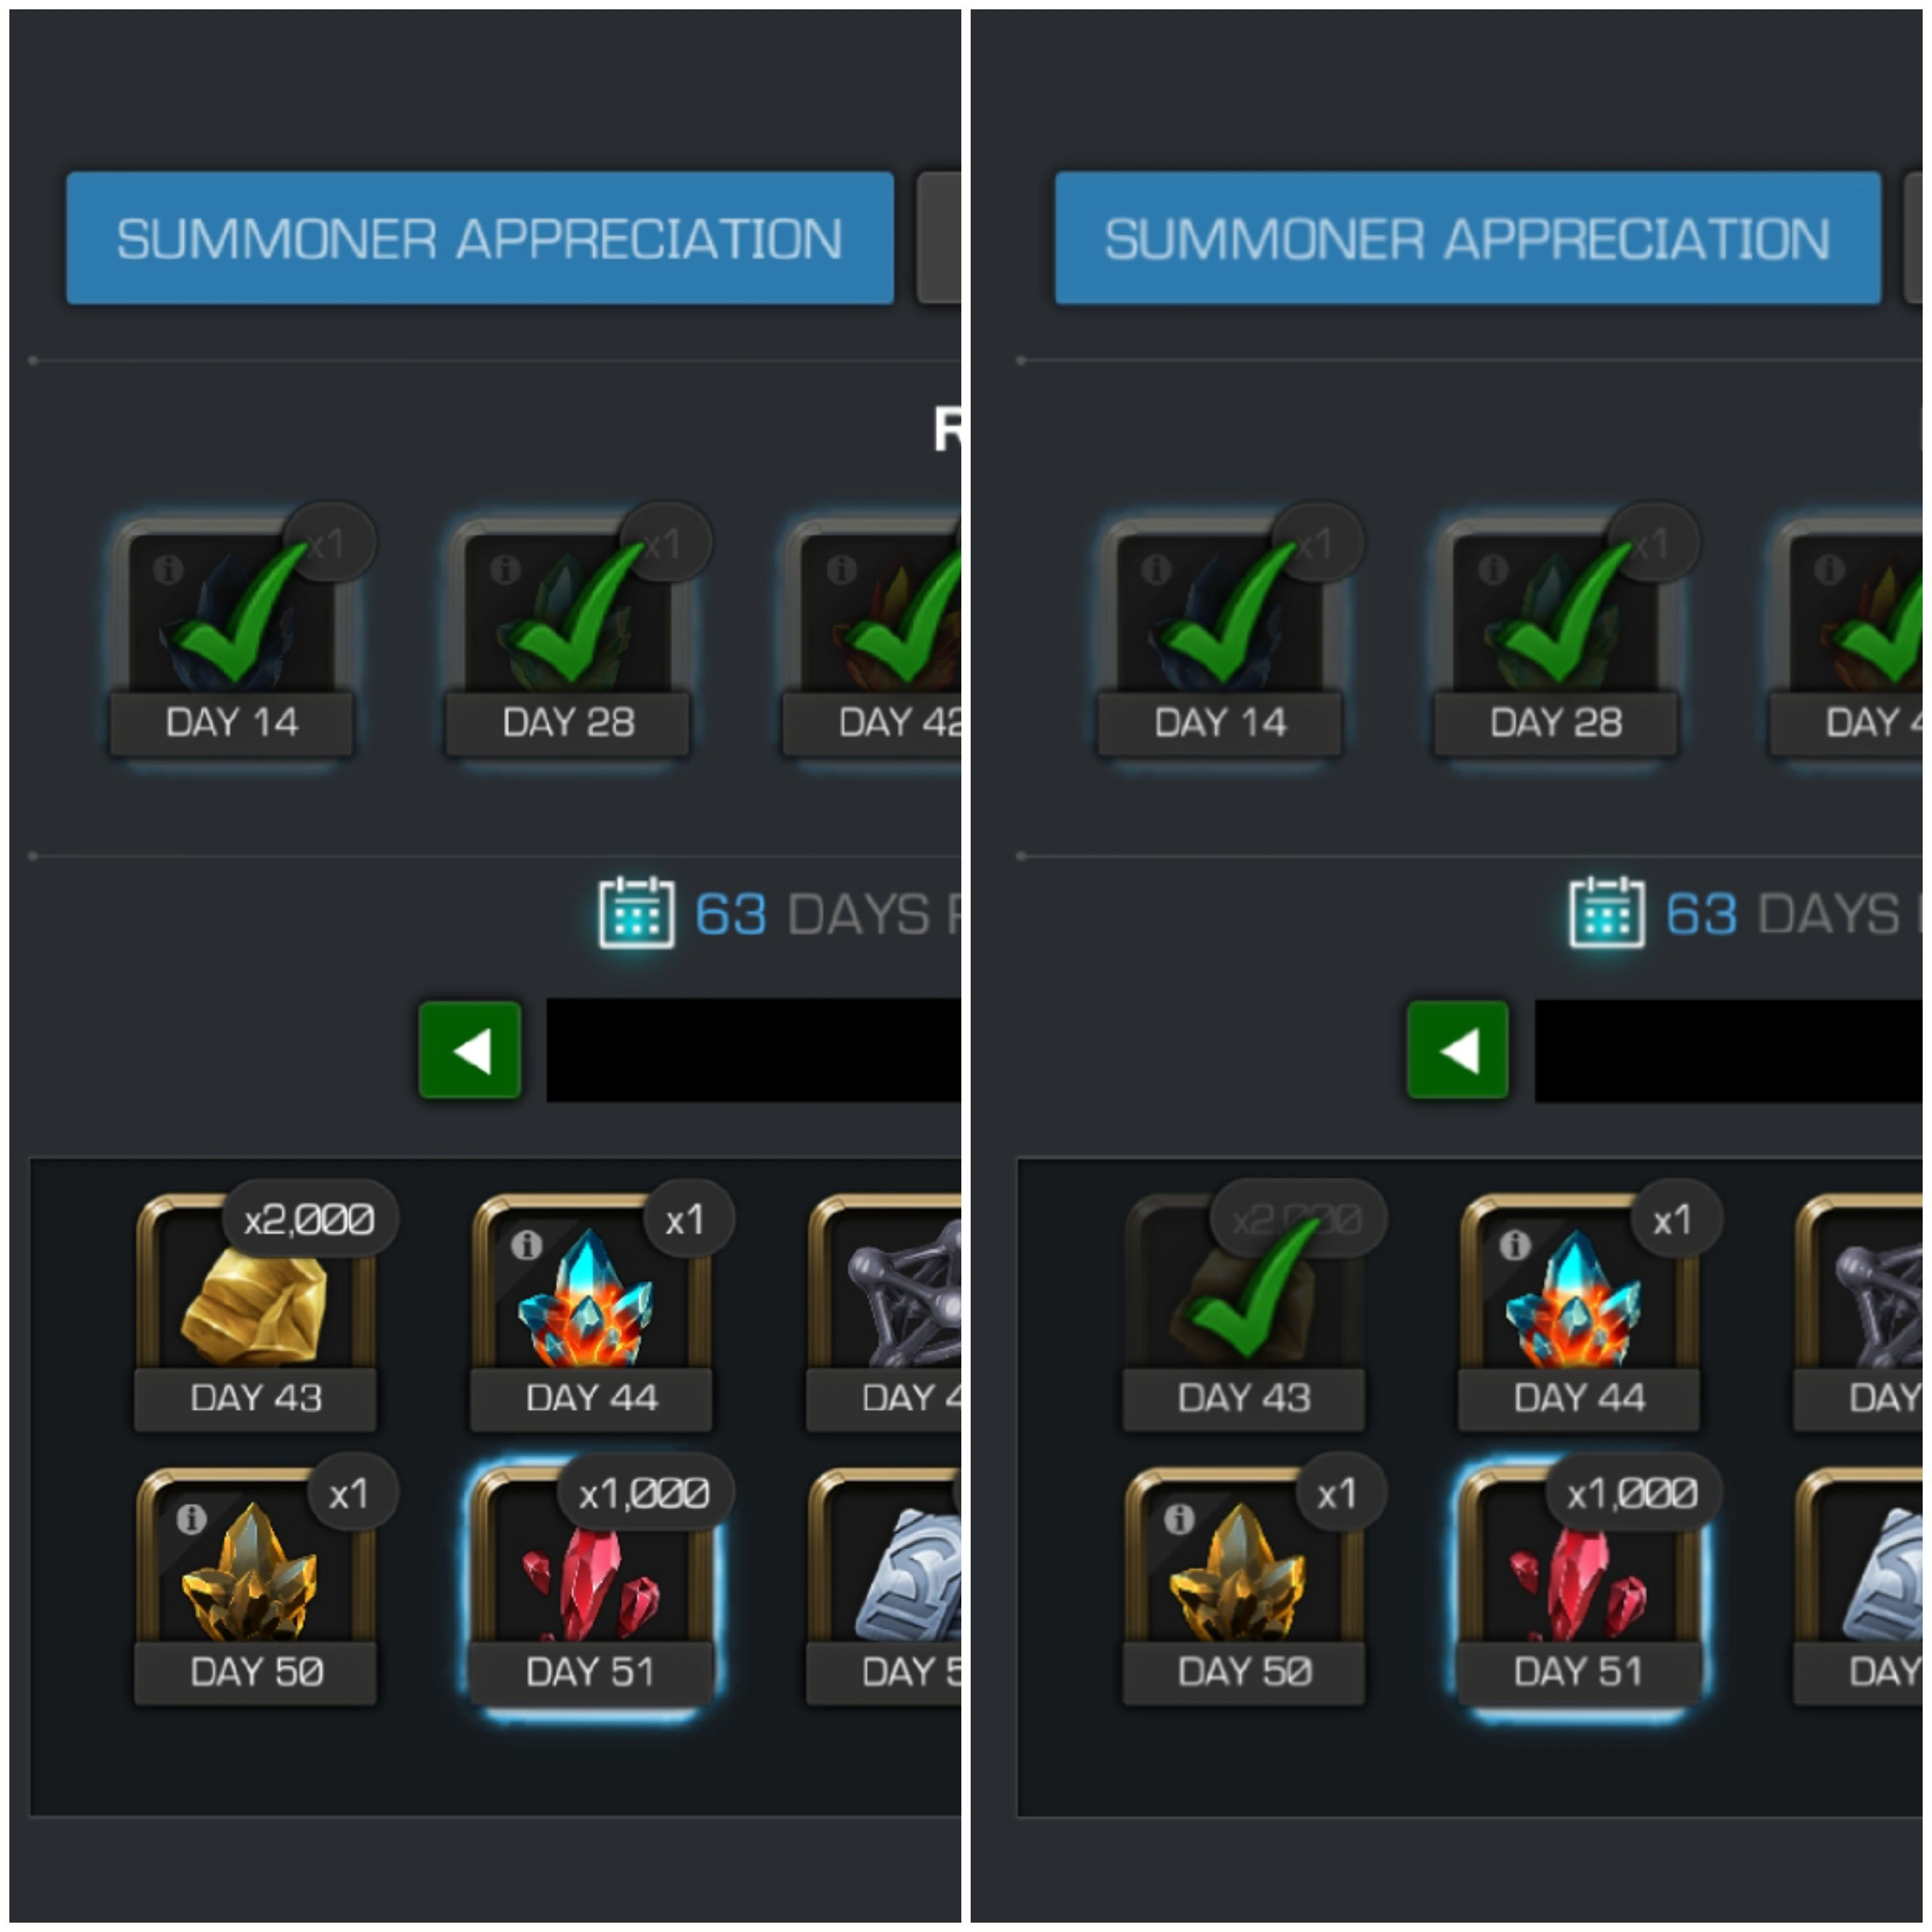
Task: Show info for Day 44 crystal, left screenshot
Action: tap(526, 1245)
